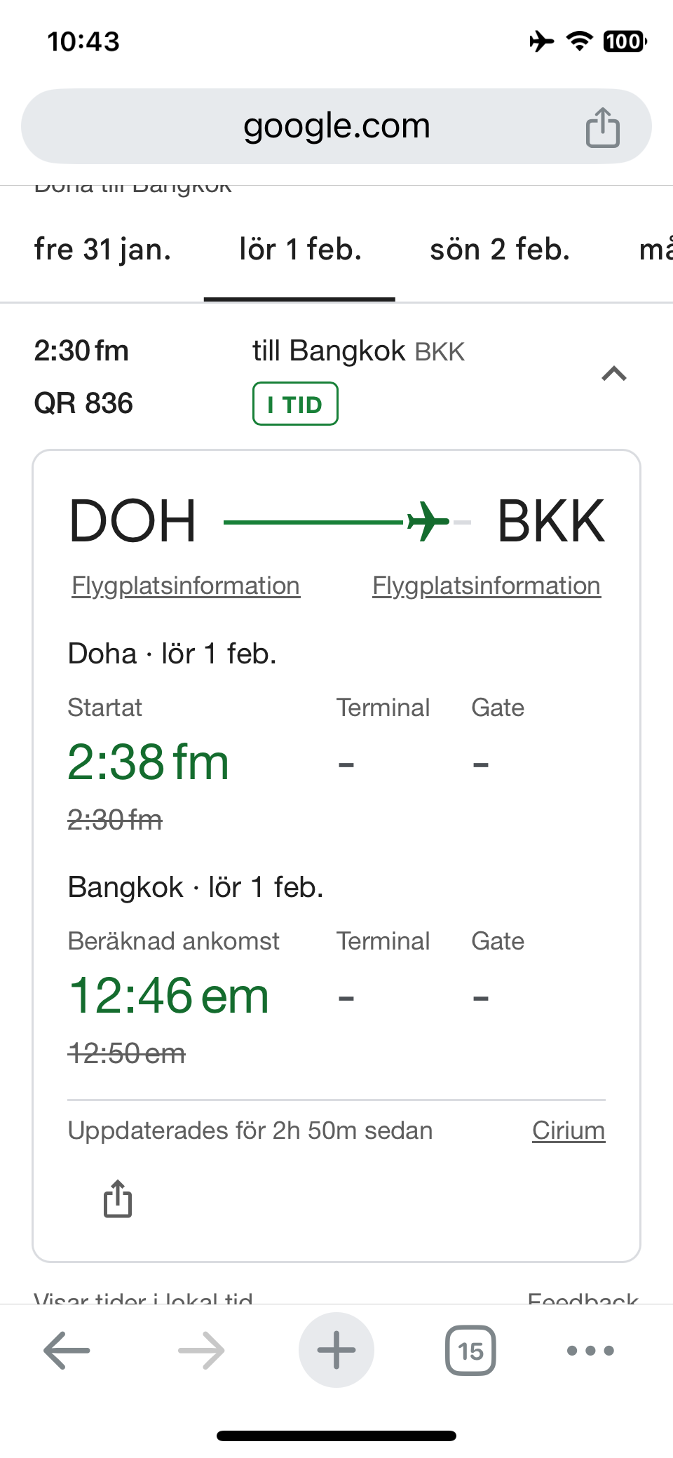Tap the Feedback link below the card

click(583, 1297)
